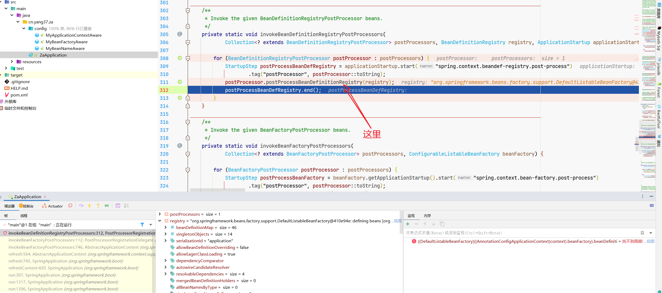
Task: Switch to the 调试器 (Debugger) tab
Action: tap(10, 206)
